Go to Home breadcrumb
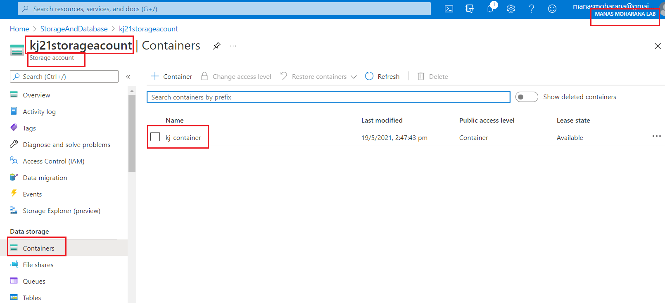The width and height of the screenshot is (665, 303). click(x=19, y=29)
